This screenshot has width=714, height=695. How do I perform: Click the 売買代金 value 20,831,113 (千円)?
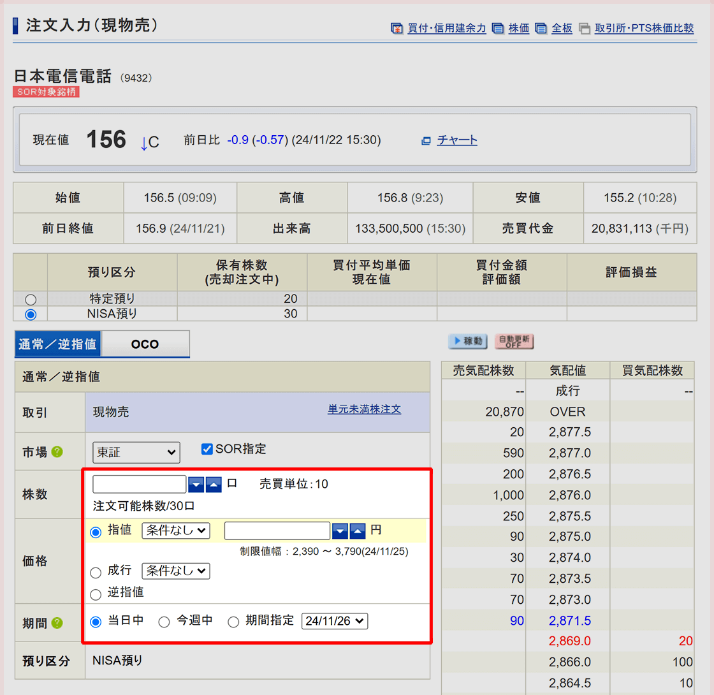pos(640,228)
